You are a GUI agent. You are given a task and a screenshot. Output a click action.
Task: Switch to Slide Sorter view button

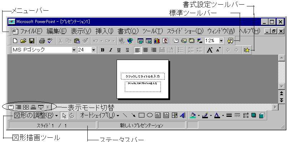pyautogui.click(x=26, y=107)
